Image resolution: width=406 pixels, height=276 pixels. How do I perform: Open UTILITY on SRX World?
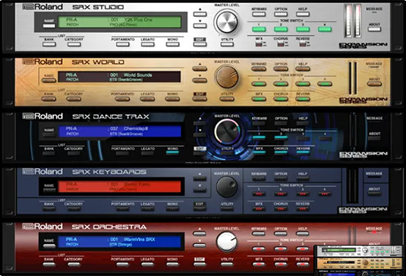(x=227, y=99)
